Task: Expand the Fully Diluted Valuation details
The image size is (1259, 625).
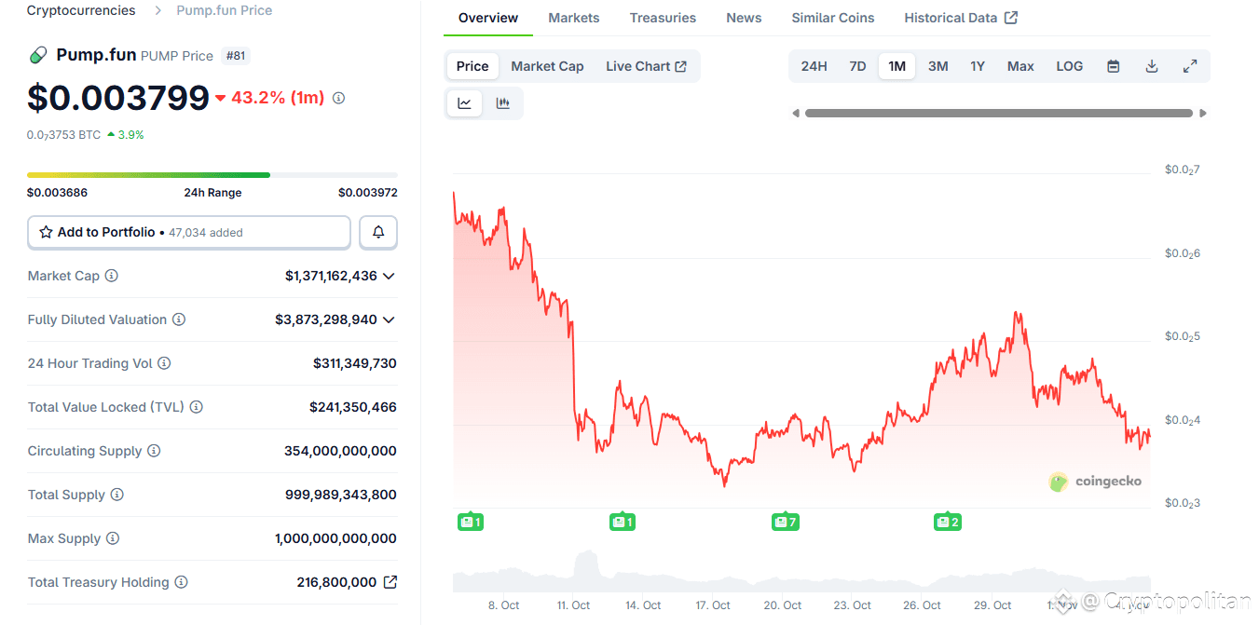Action: point(390,319)
